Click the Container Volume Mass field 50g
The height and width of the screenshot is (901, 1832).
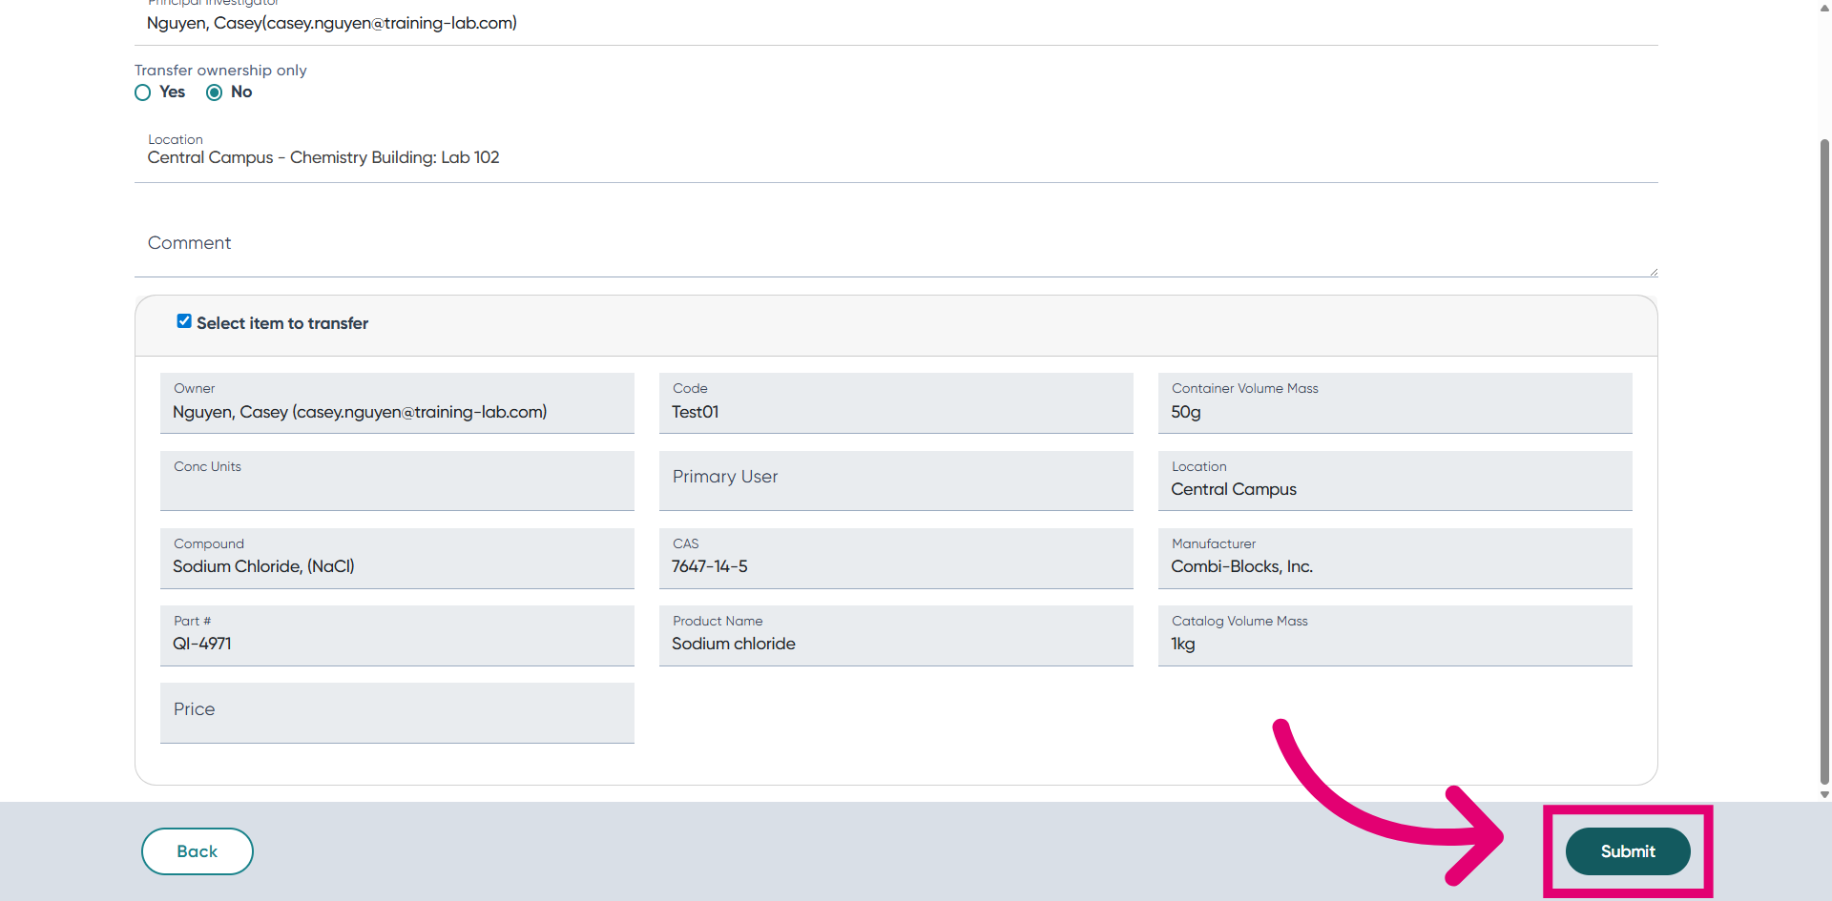click(1395, 403)
